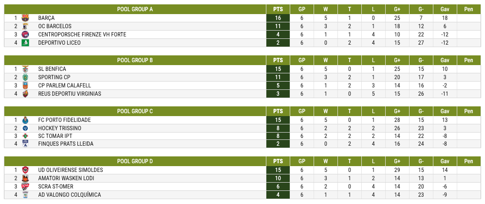Screen dimensions: 485x204
Task: Click Barça's 16 points cell
Action: 278,18
